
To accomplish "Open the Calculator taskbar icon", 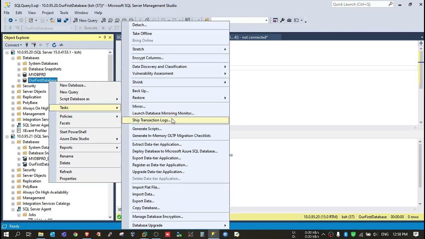I will (x=202, y=234).
